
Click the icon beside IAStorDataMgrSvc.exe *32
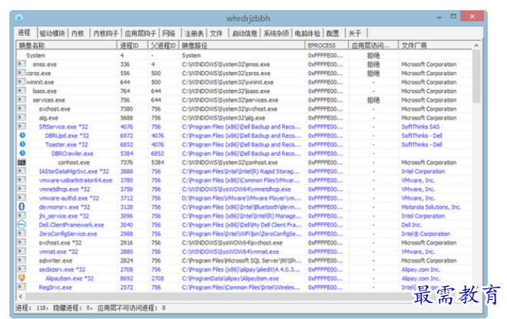click(22, 171)
